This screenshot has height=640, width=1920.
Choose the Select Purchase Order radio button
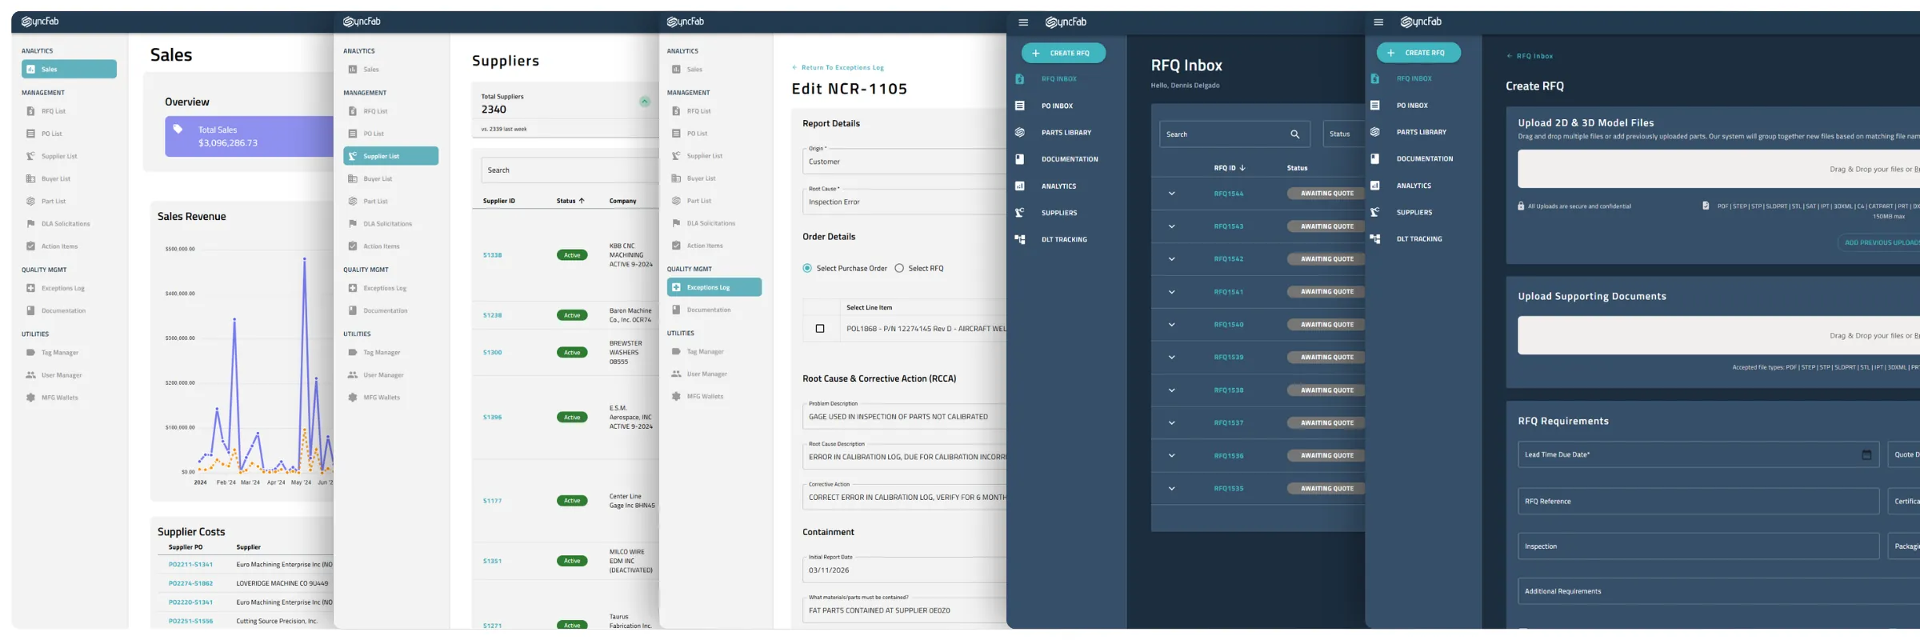point(807,269)
